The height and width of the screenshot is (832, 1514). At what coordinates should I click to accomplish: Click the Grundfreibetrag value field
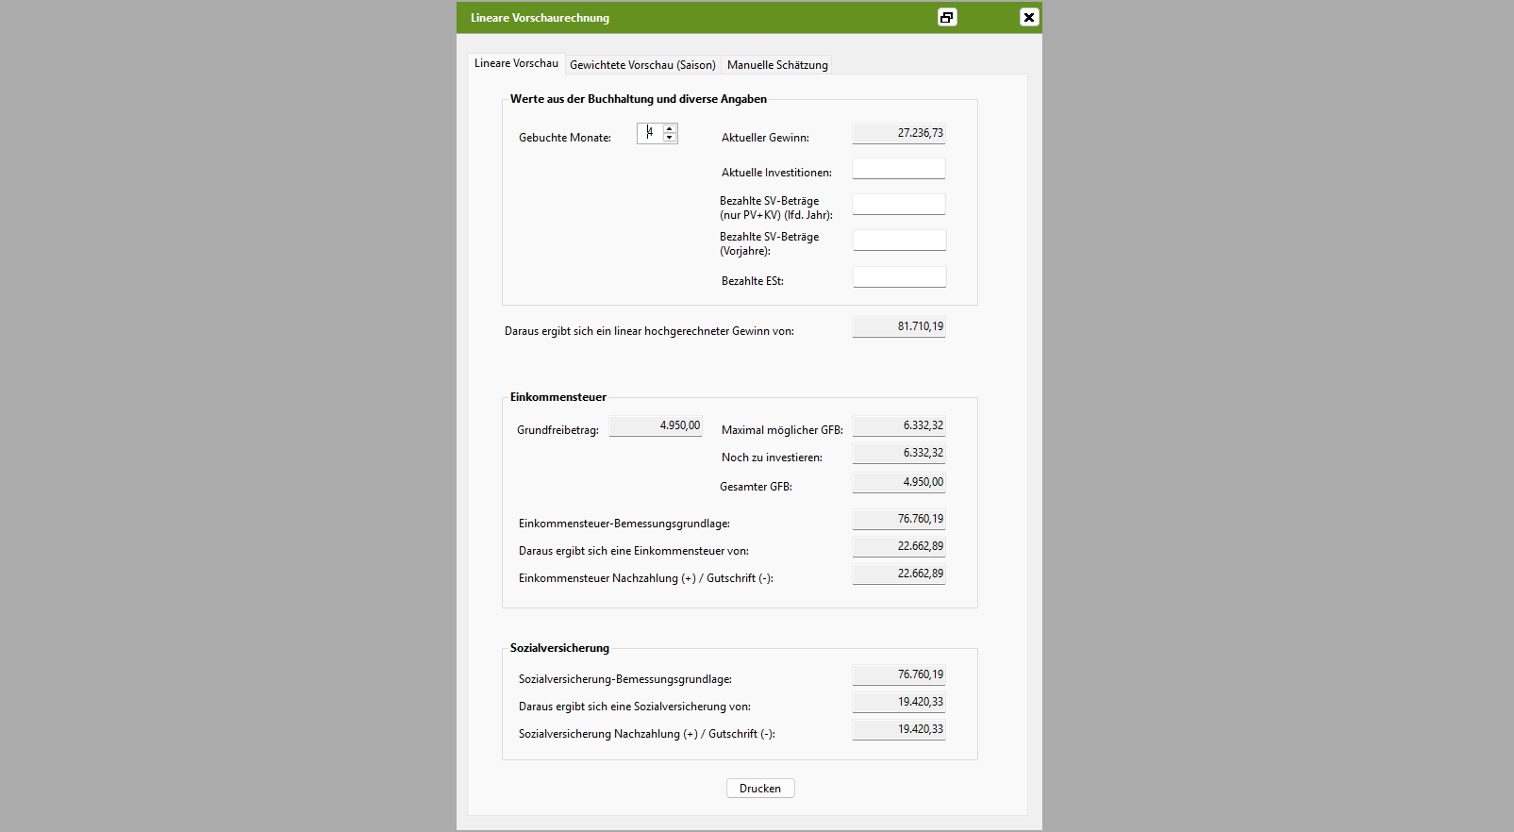(x=656, y=425)
